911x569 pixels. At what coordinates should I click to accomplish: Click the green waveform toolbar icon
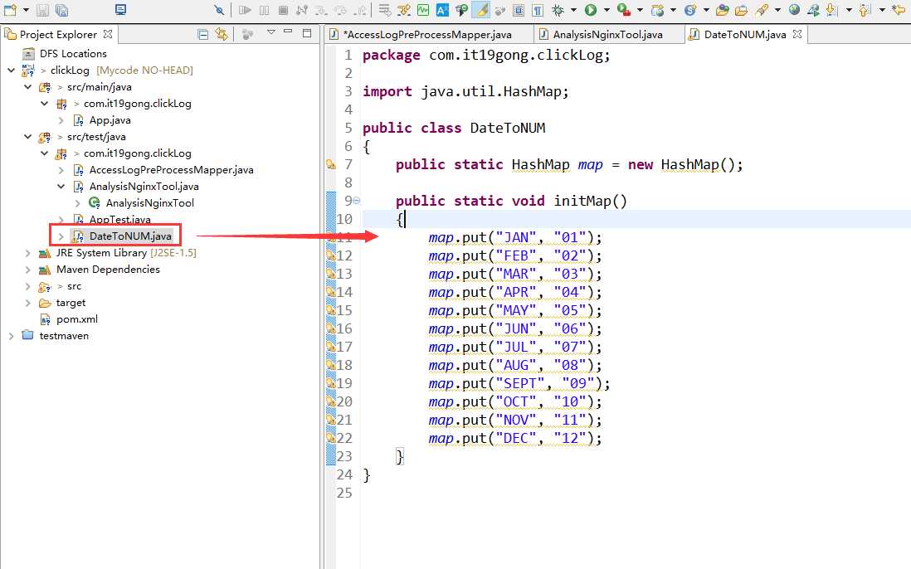(x=422, y=10)
